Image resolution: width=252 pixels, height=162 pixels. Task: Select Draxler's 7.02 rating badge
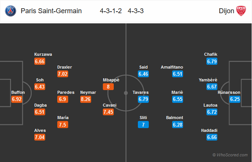tap(63, 74)
